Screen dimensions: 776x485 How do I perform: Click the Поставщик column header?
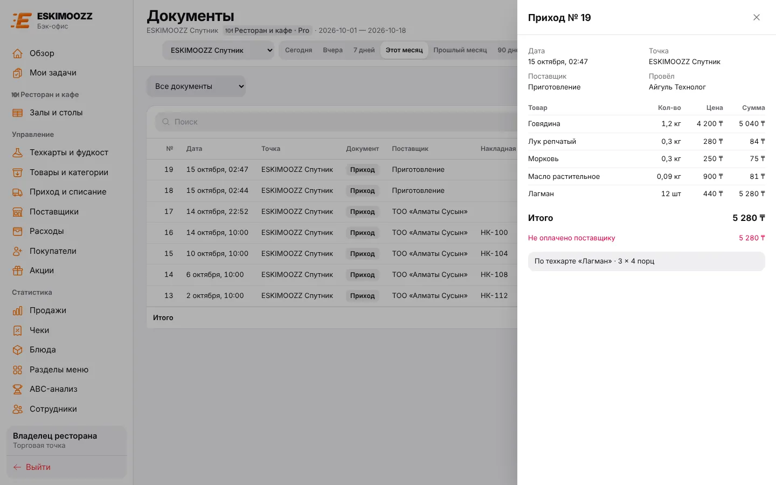pos(410,149)
